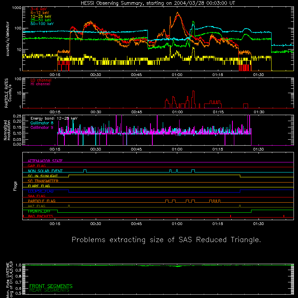Image resolution: width=298 pixels, height=298 pixels.
Task: Click the '1000' y-axis label on top plot
Action: (x=17, y=8)
